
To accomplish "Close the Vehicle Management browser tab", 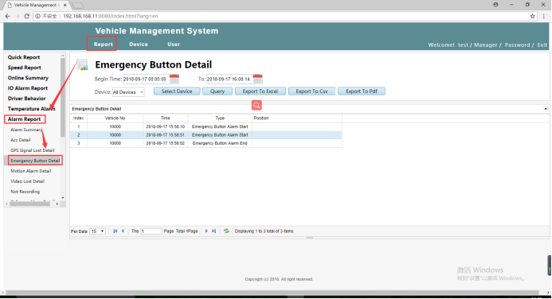I will tap(65, 5).
